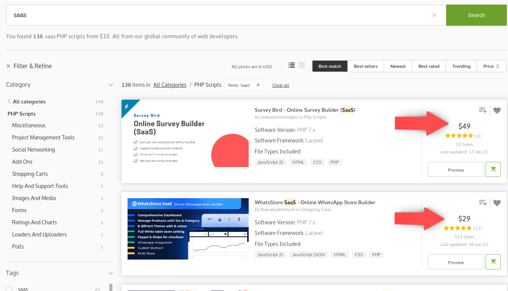Click the green Search button
508x291 pixels.
coord(476,15)
